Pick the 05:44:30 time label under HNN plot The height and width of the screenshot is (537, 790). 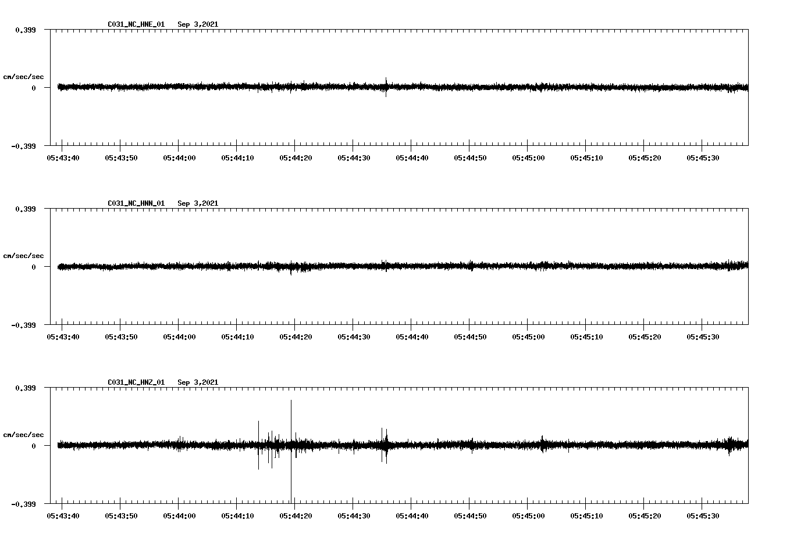click(354, 337)
